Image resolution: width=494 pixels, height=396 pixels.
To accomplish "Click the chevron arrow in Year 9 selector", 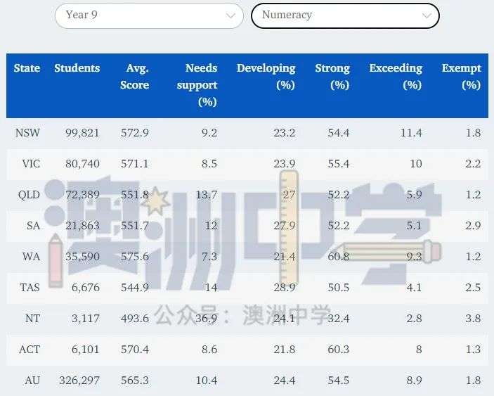I will (230, 15).
